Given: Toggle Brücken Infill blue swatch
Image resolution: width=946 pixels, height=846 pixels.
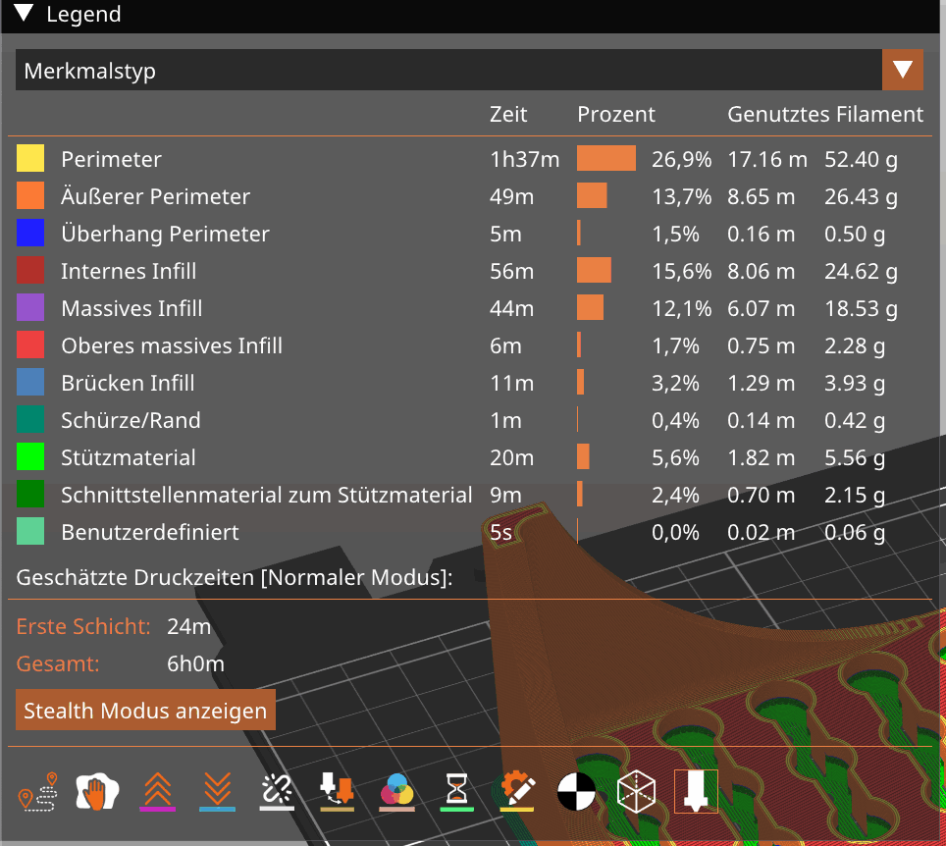Looking at the screenshot, I should pyautogui.click(x=30, y=383).
